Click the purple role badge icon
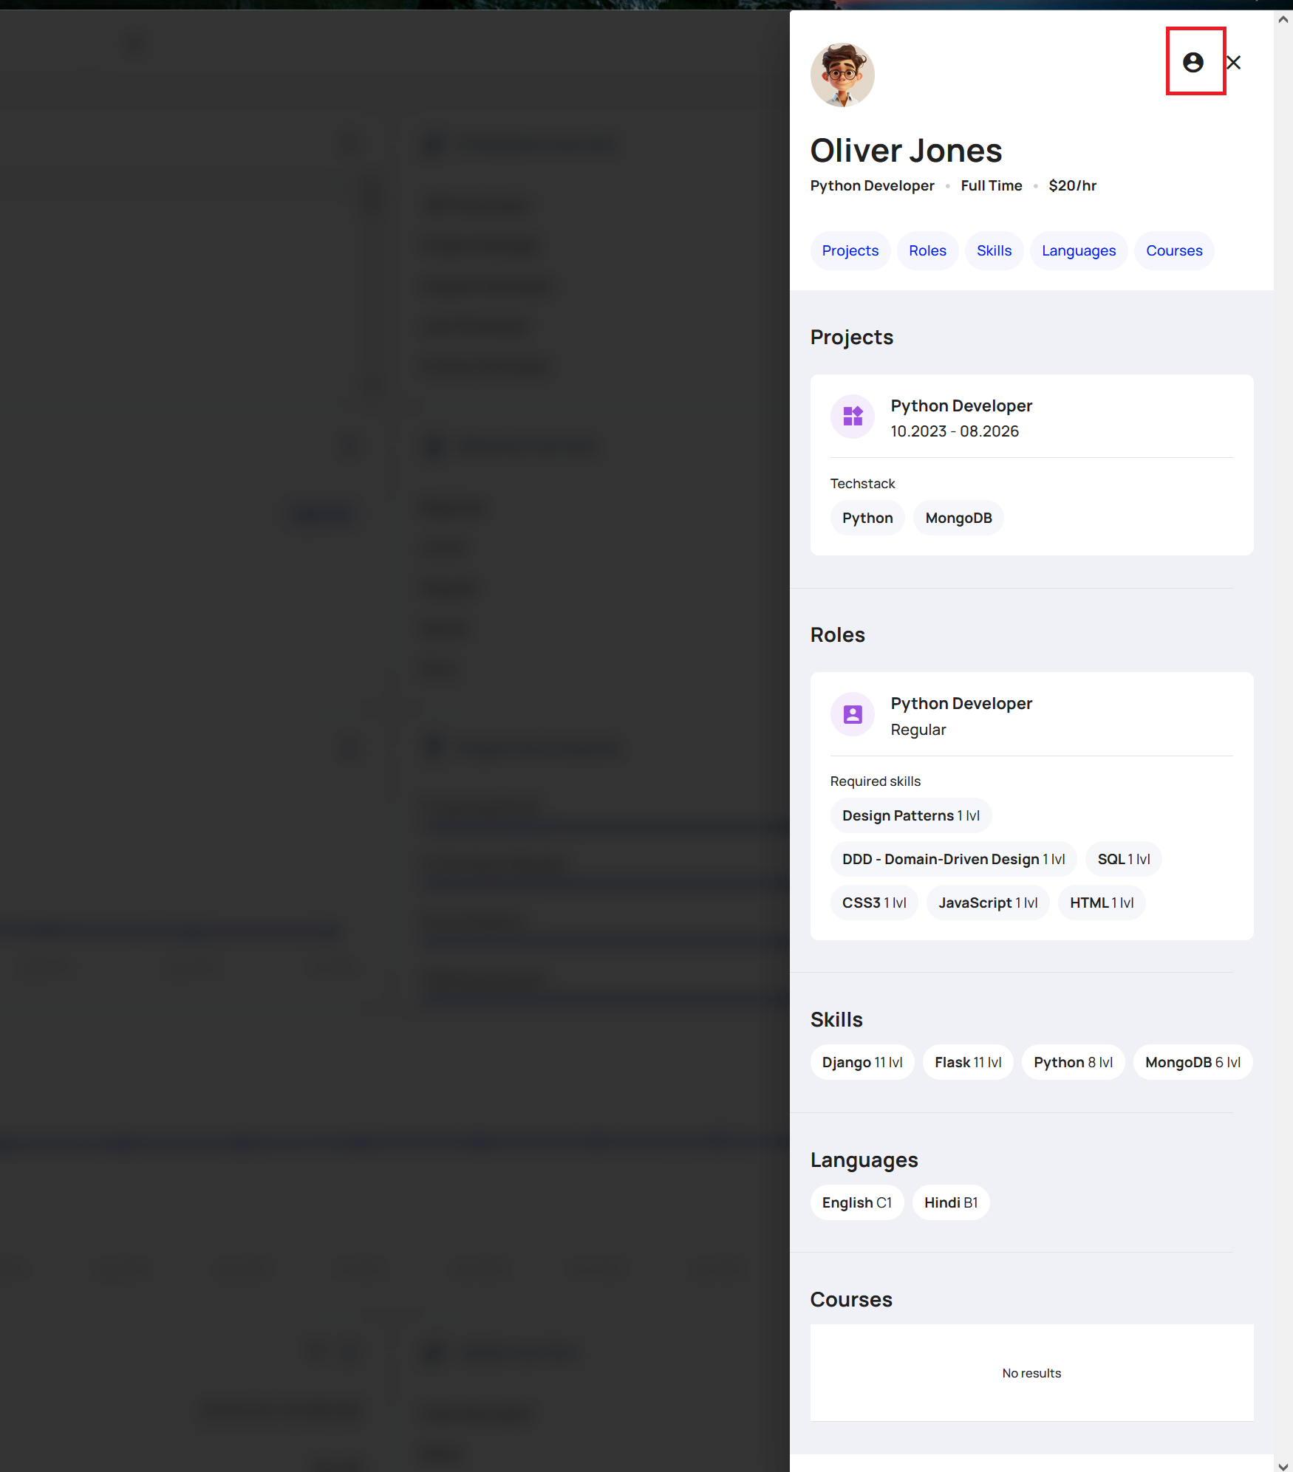The image size is (1293, 1472). [x=853, y=714]
